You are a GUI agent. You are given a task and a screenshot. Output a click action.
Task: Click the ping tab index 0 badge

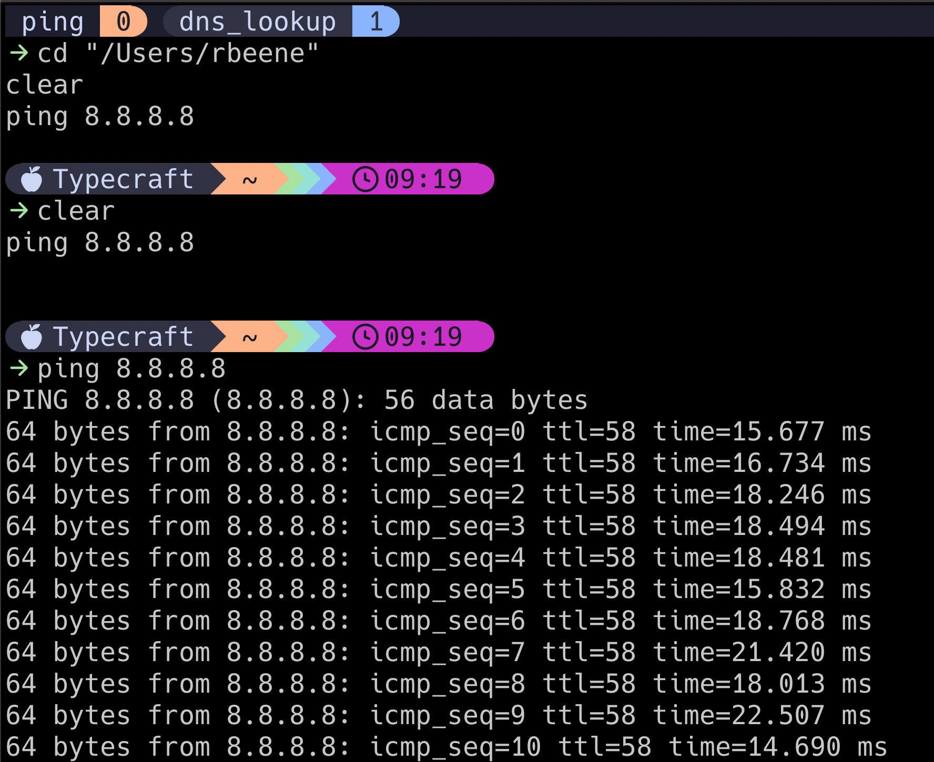123,22
